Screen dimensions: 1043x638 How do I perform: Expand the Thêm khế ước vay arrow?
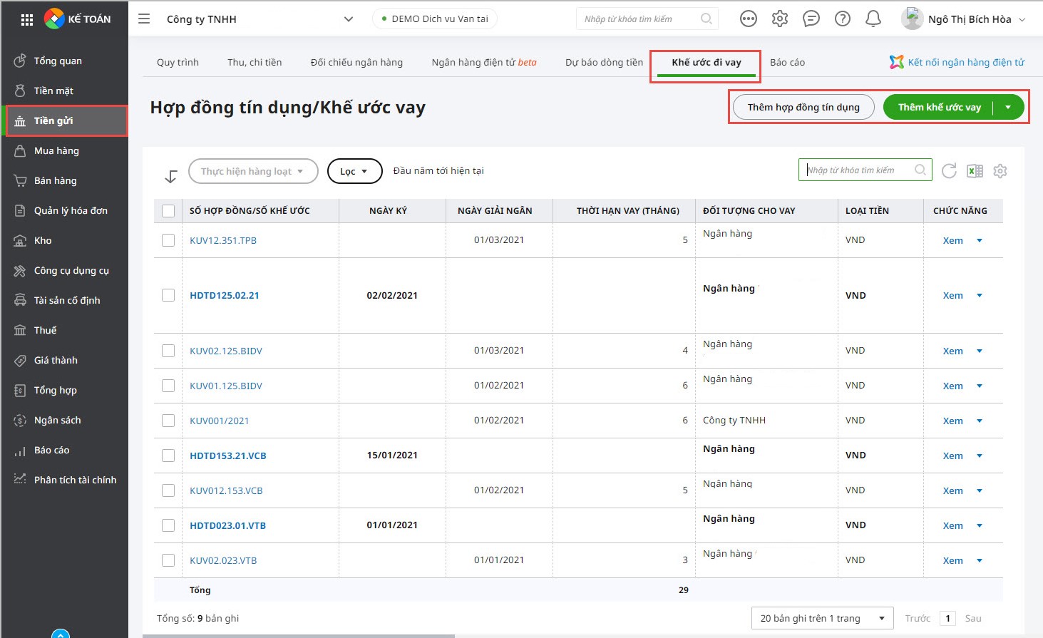tap(1008, 108)
